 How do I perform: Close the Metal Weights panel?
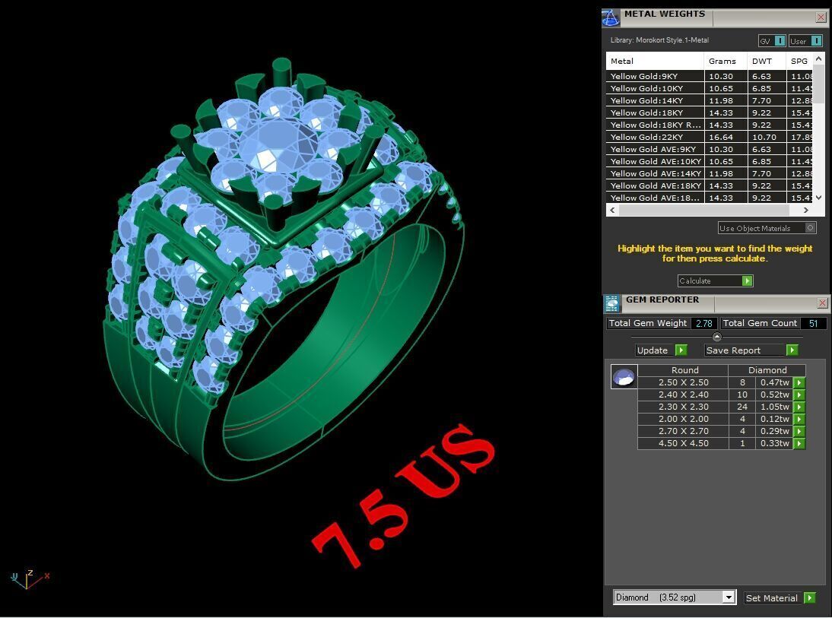821,17
